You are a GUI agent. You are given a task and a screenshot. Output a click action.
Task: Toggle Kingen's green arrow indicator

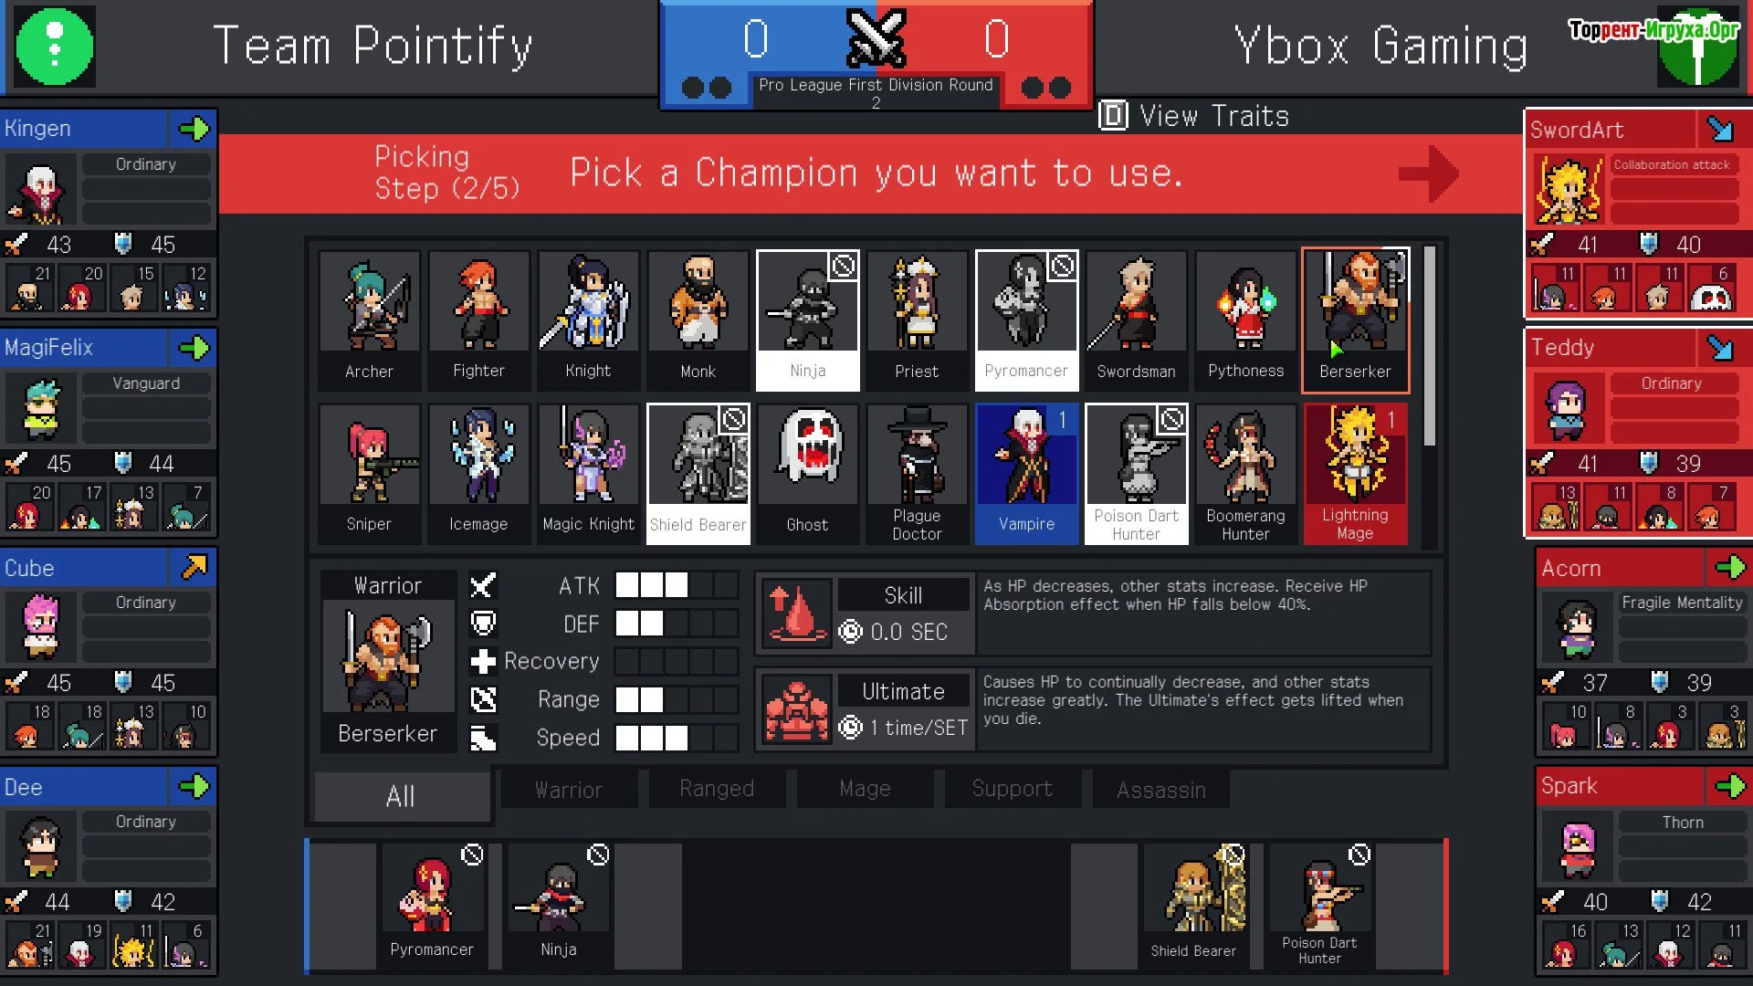point(194,129)
